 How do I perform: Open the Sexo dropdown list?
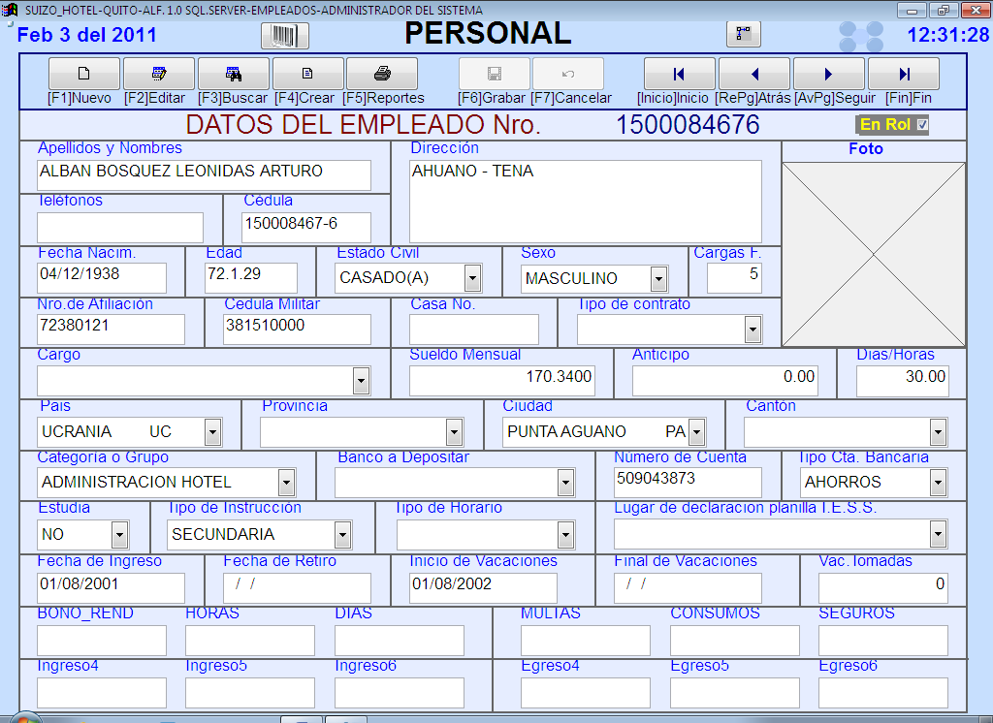click(658, 279)
